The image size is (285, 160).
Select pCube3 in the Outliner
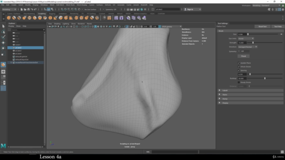18,51
